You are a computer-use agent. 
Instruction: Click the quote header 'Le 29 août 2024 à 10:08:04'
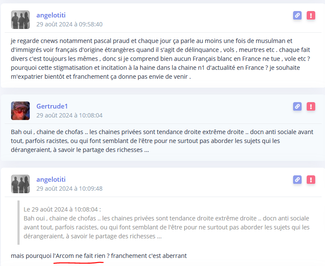62,209
